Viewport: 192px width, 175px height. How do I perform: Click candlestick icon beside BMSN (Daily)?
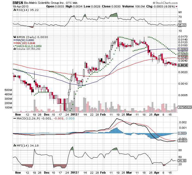click(15, 37)
